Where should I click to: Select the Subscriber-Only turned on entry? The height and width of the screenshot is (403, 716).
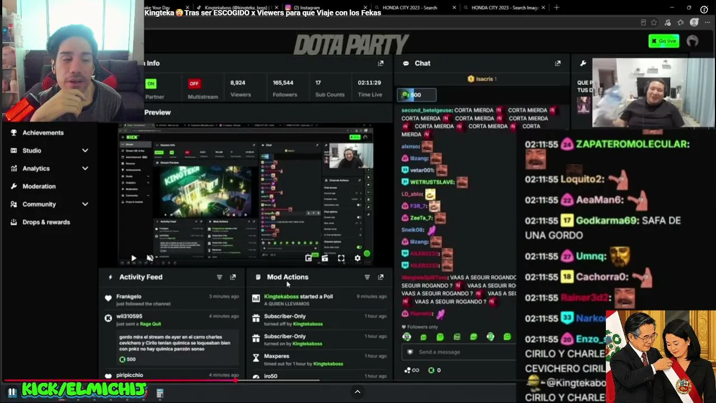point(320,340)
